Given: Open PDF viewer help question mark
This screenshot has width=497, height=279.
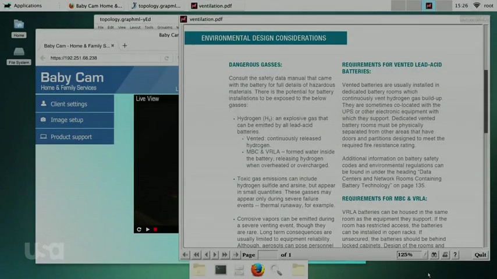Looking at the screenshot, I should pyautogui.click(x=455, y=255).
